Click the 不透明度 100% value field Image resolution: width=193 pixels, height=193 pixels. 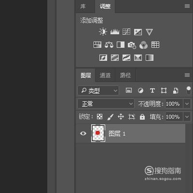click(x=174, y=104)
